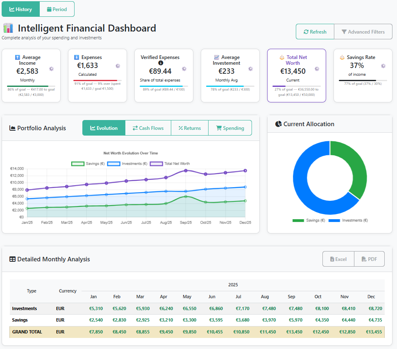Open gear settings on Average Investement card
397x349 pixels.
(x=250, y=69)
